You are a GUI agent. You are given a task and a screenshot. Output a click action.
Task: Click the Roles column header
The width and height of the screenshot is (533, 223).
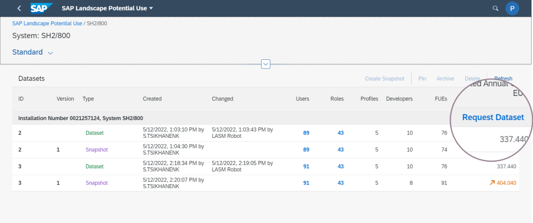point(337,99)
